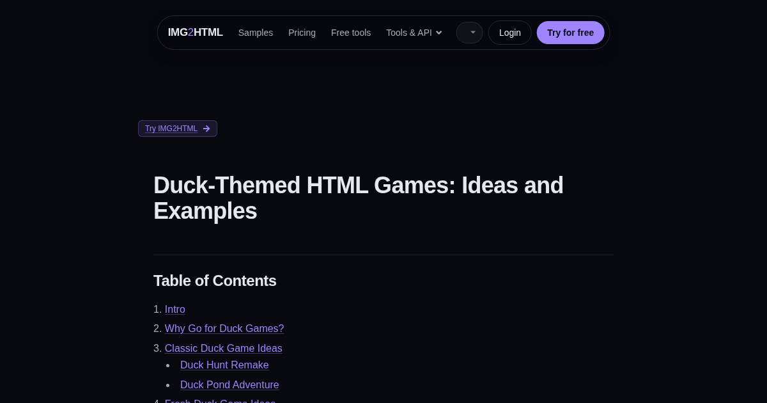The height and width of the screenshot is (403, 767).
Task: Jump to the Intro section
Action: [175, 310]
